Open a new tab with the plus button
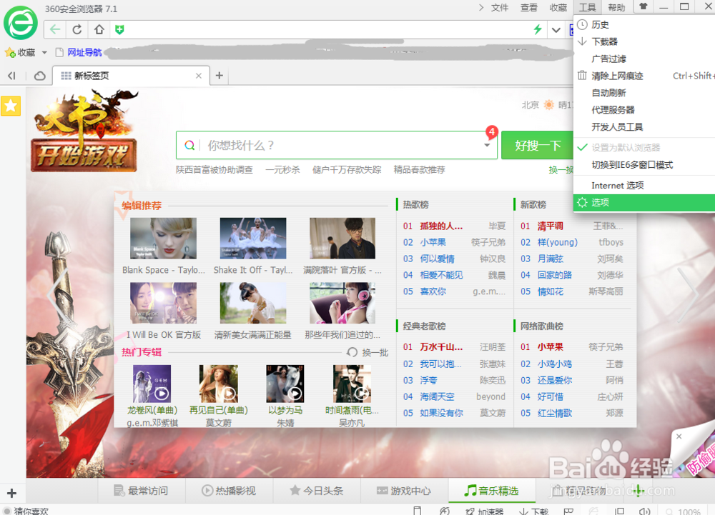 click(220, 76)
